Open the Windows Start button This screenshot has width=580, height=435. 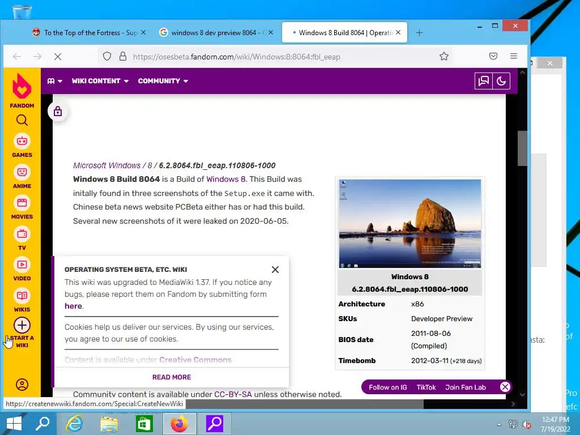[14, 424]
